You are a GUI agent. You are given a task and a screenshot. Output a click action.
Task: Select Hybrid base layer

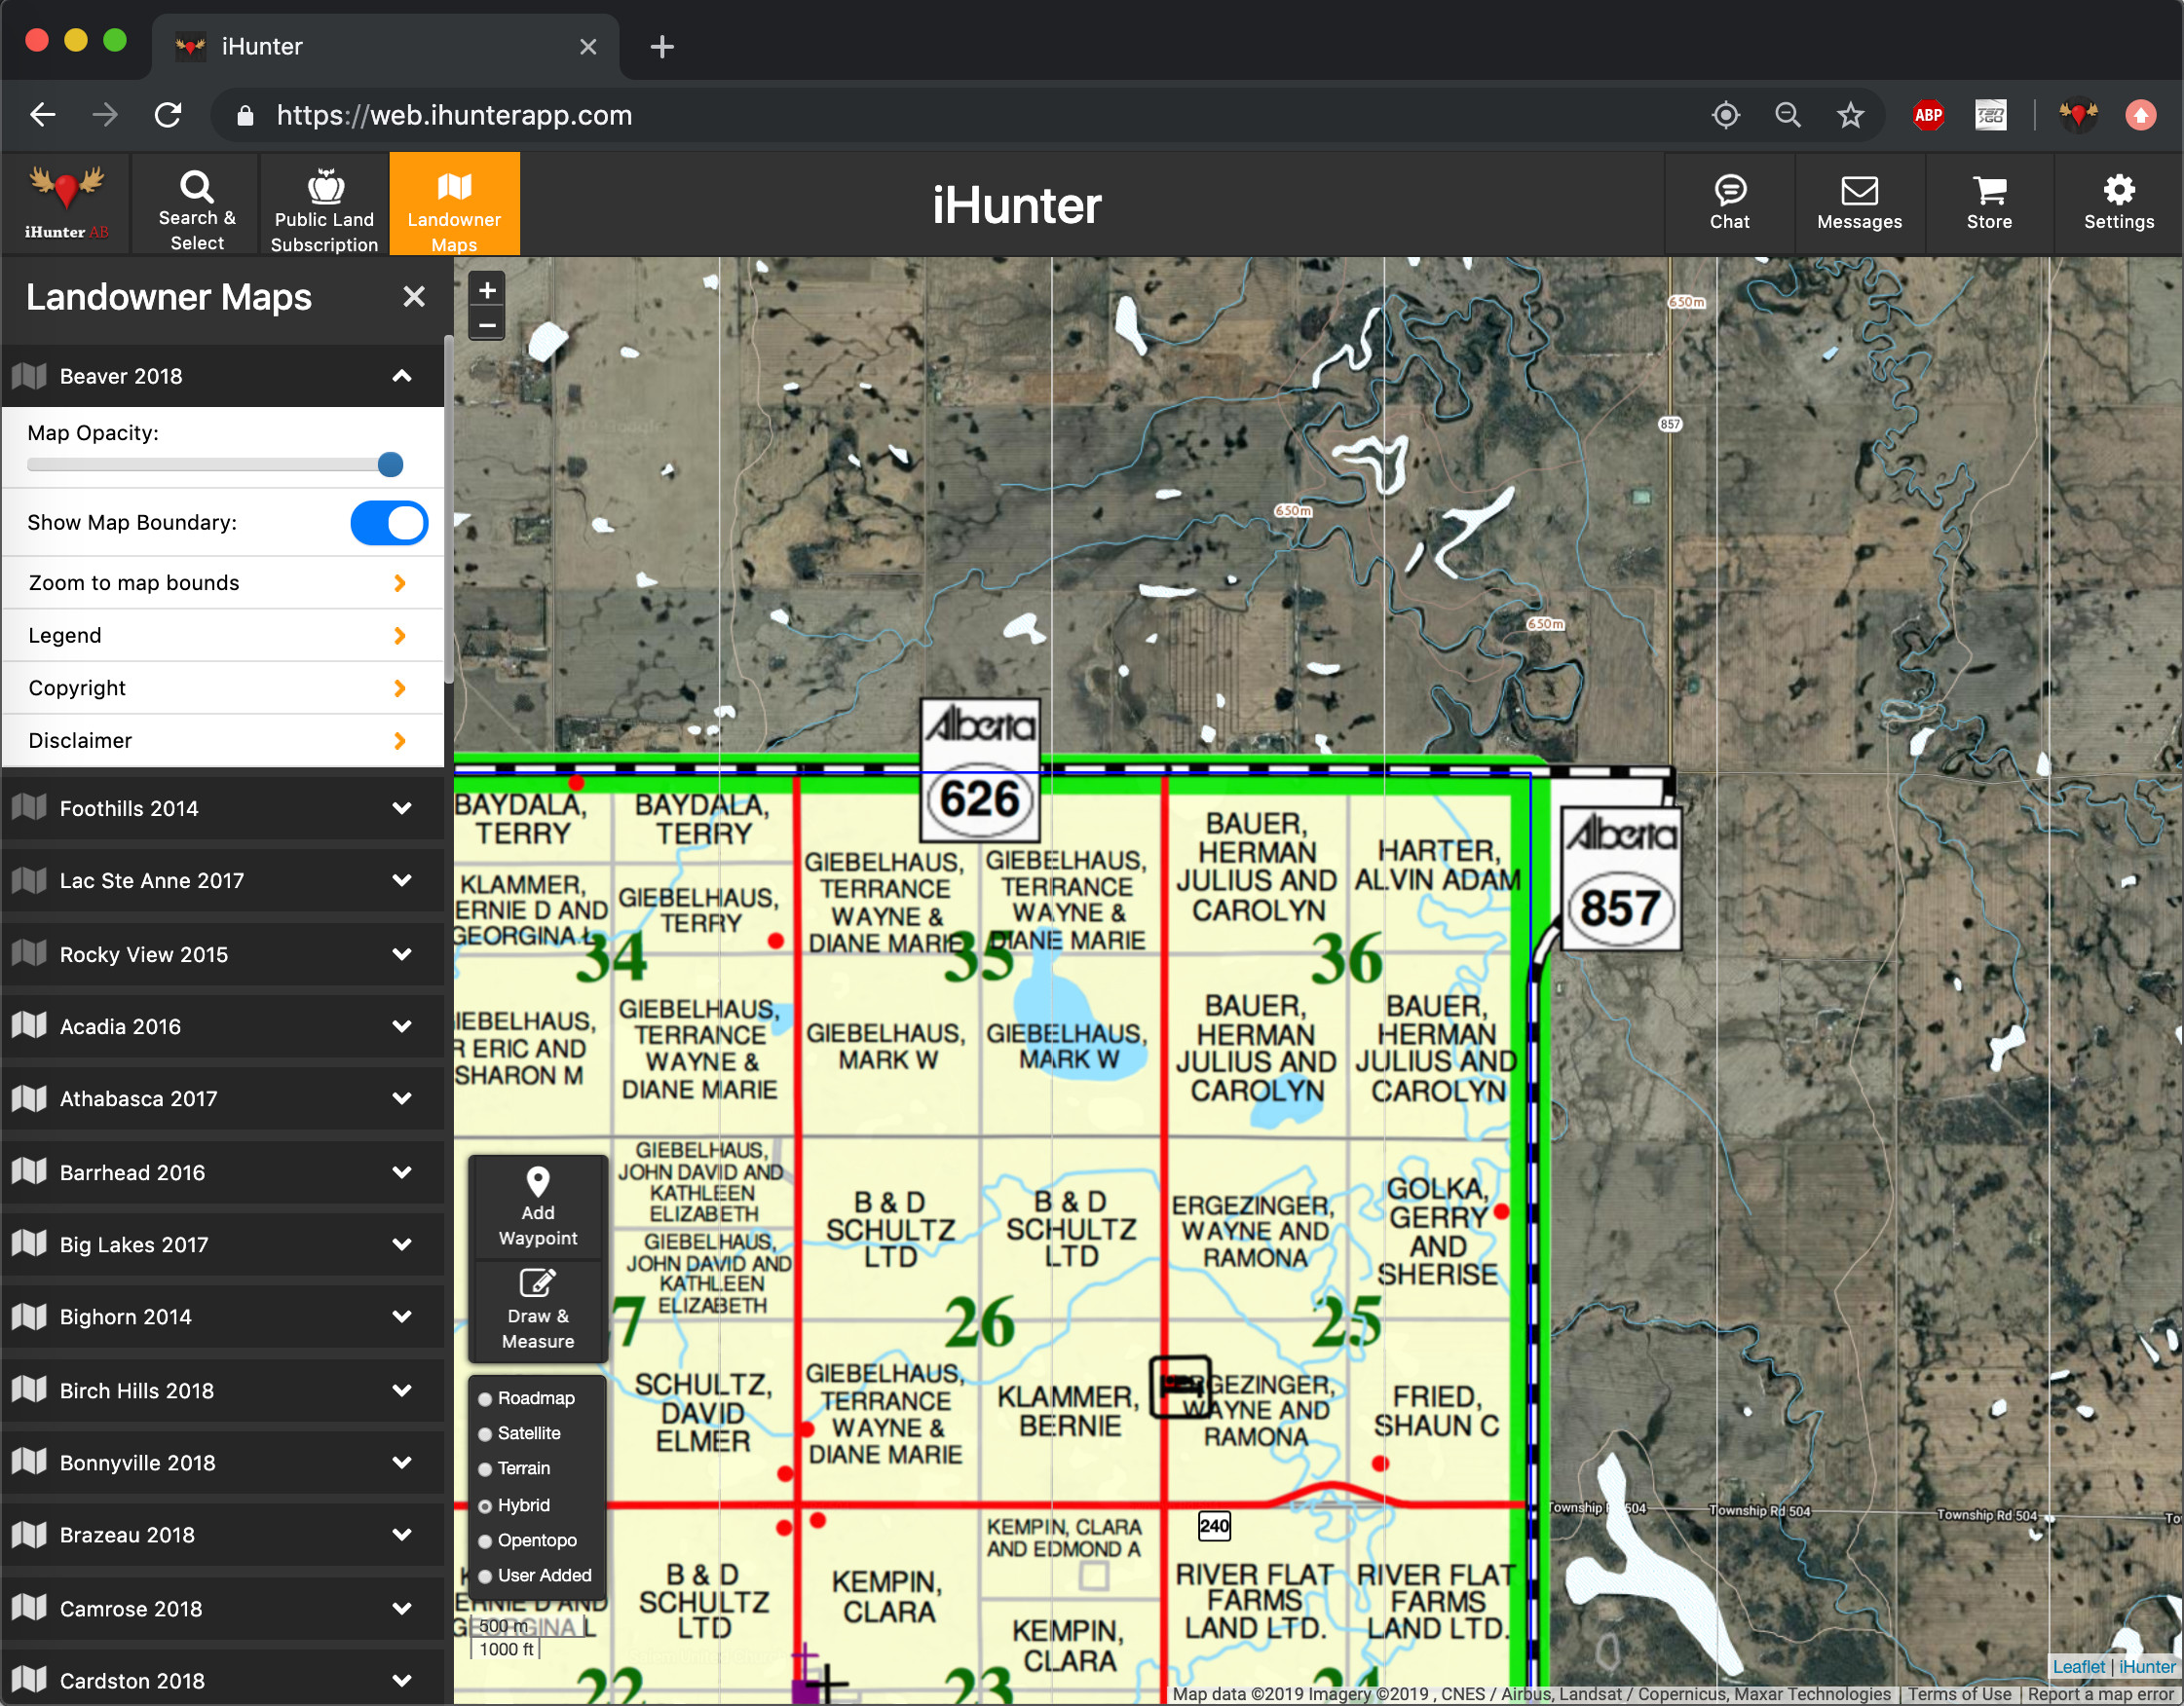click(485, 1505)
